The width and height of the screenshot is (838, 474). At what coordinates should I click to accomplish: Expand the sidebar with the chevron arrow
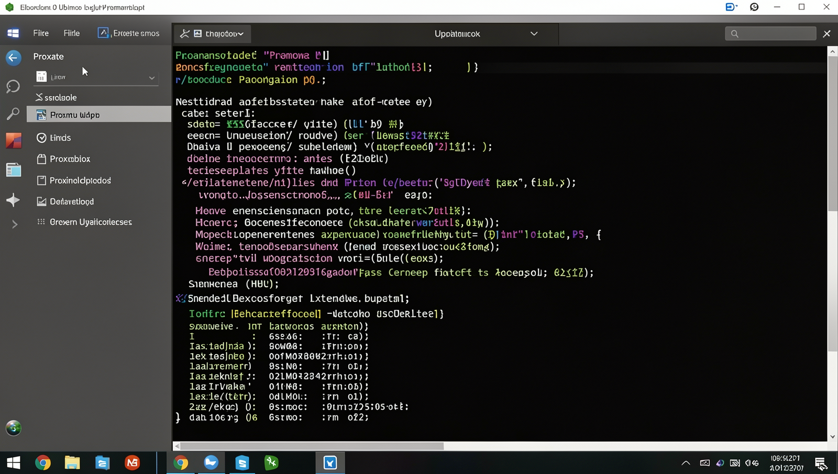pos(15,224)
